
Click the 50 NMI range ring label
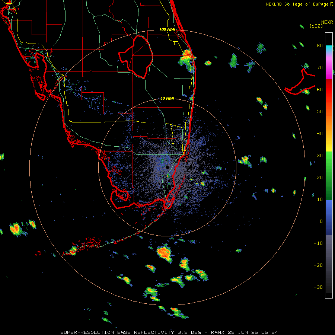click(x=167, y=99)
